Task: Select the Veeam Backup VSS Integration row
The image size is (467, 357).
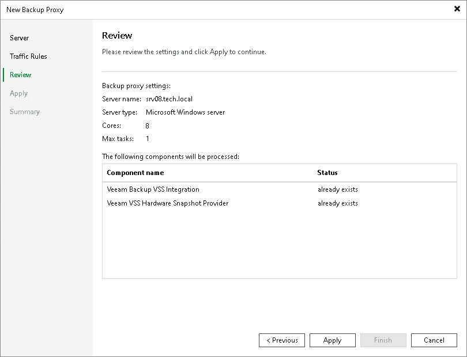Action: pyautogui.click(x=280, y=189)
